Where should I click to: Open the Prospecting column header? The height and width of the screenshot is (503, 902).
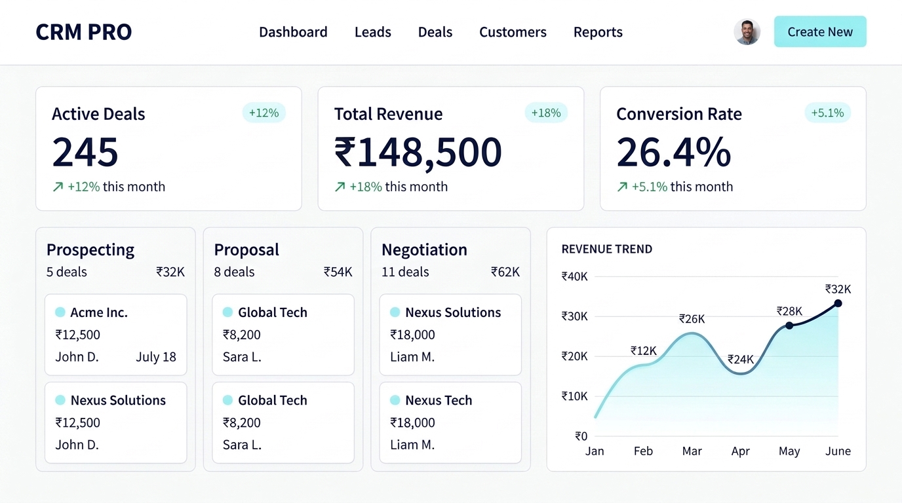point(90,250)
